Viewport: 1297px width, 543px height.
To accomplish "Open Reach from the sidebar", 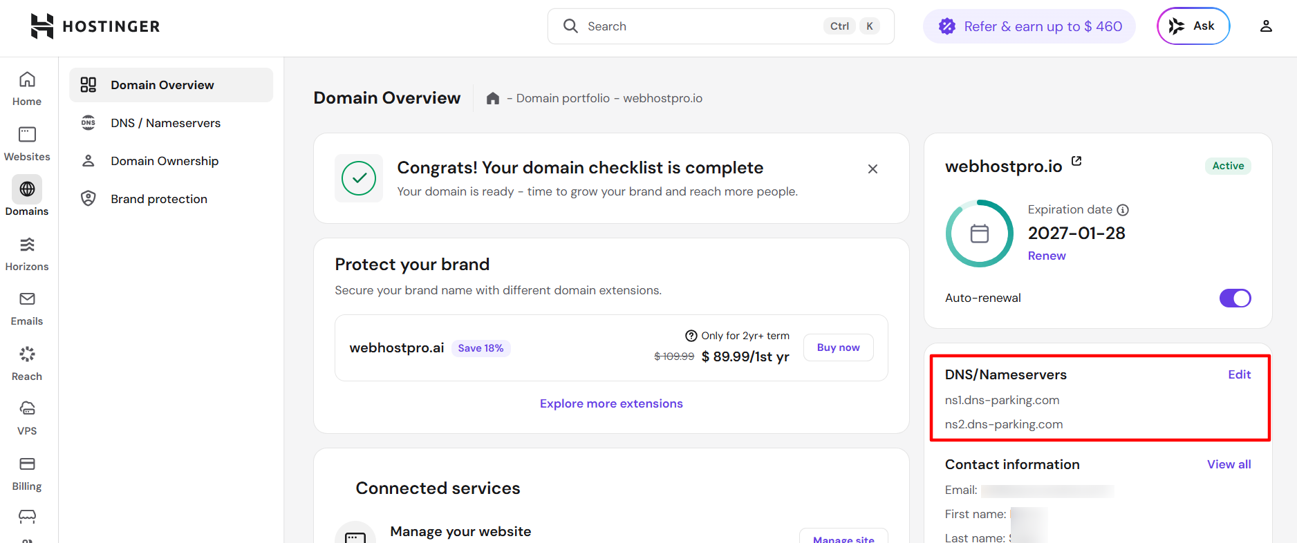I will [x=27, y=364].
